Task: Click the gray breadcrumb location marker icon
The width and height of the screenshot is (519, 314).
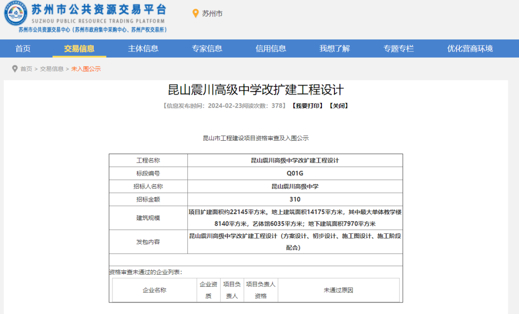Action: (x=14, y=69)
